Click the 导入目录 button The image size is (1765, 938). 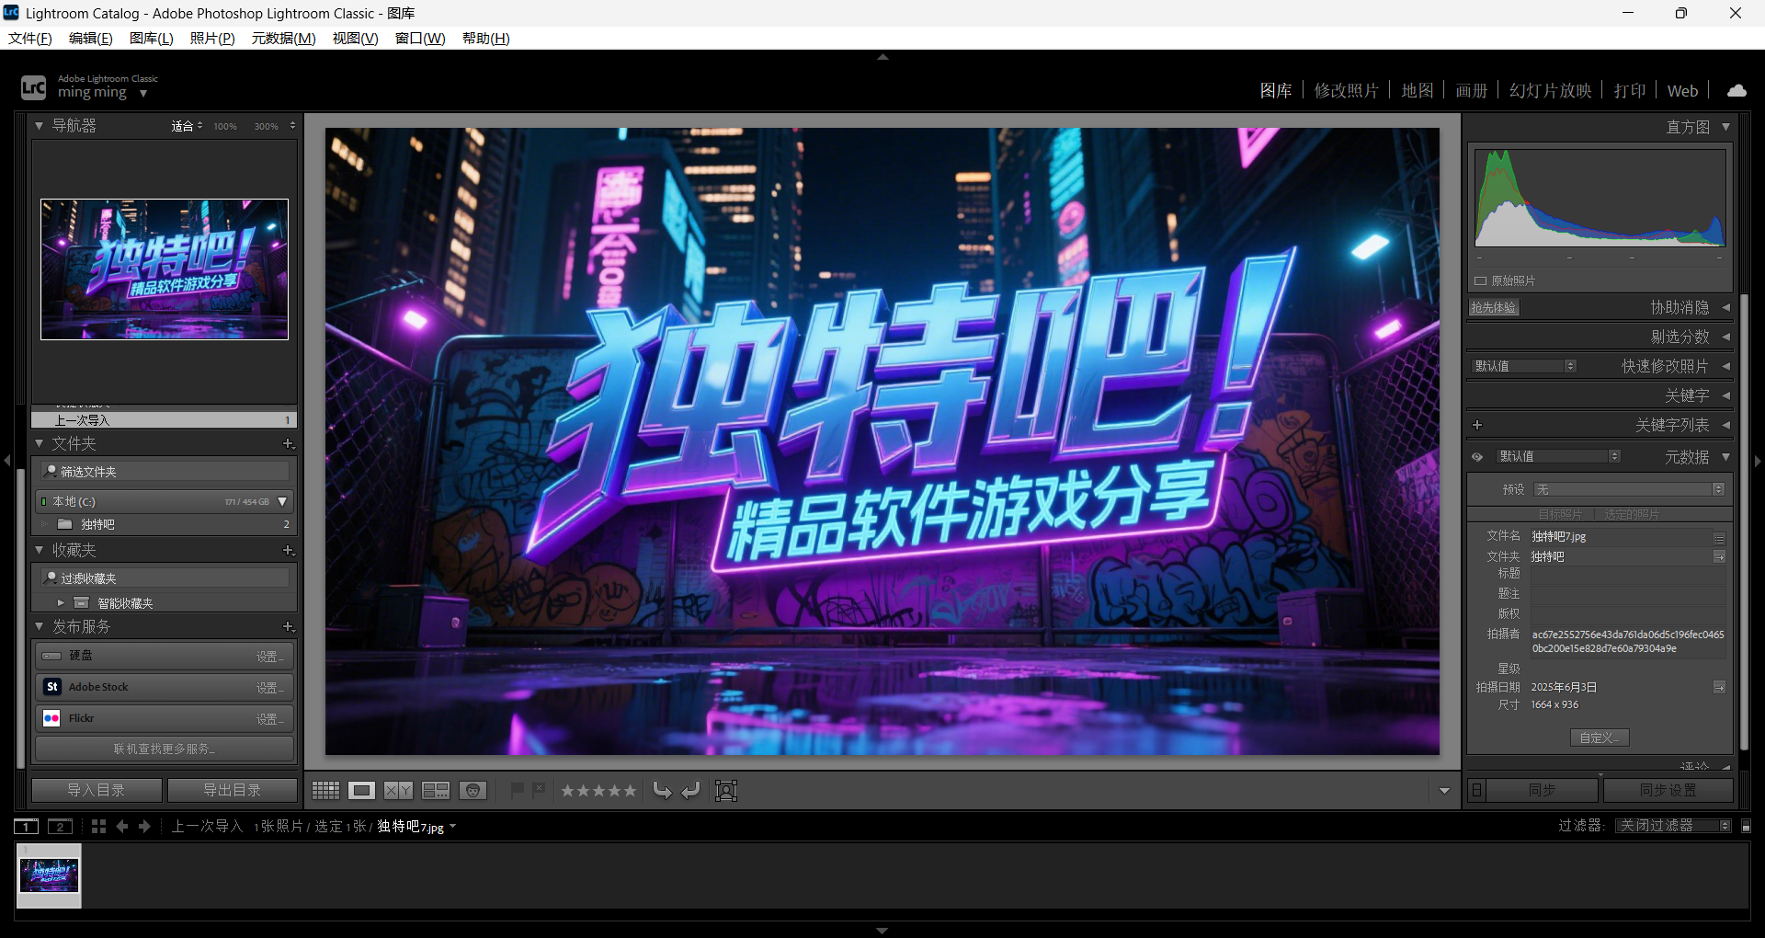tap(96, 789)
